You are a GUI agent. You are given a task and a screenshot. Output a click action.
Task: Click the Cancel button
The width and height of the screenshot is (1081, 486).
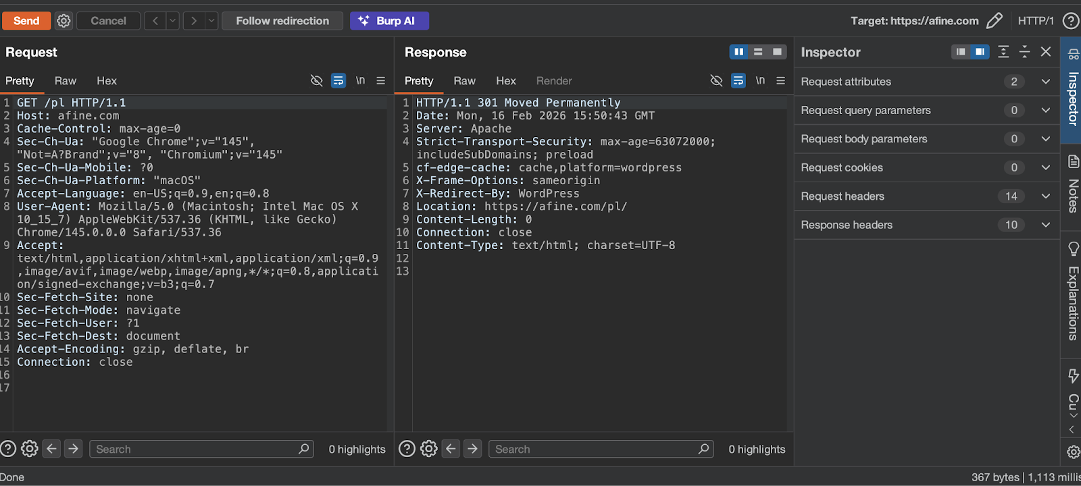tap(108, 21)
